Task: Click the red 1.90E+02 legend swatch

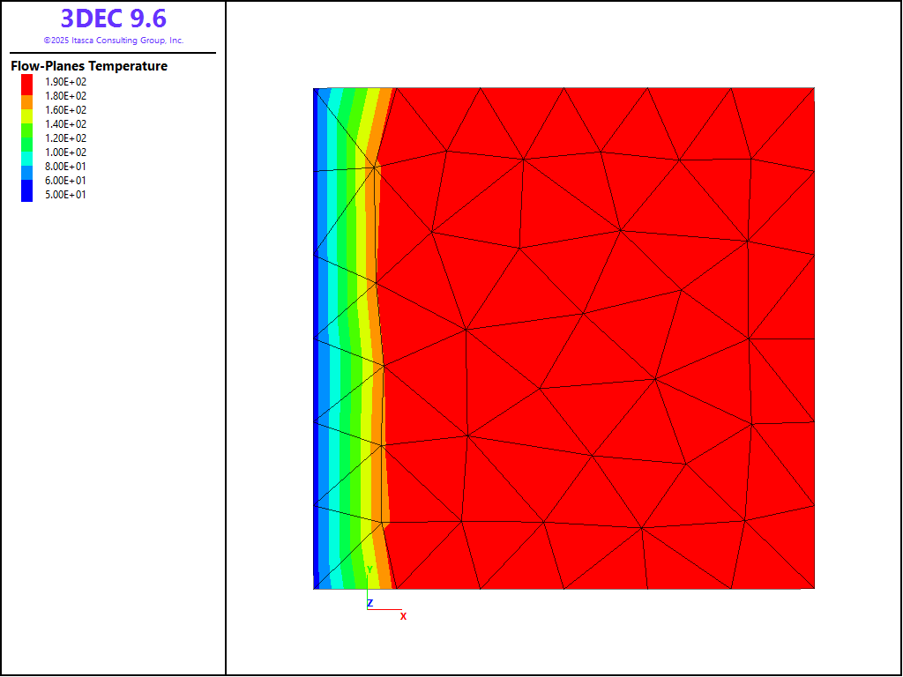Action: pos(27,81)
